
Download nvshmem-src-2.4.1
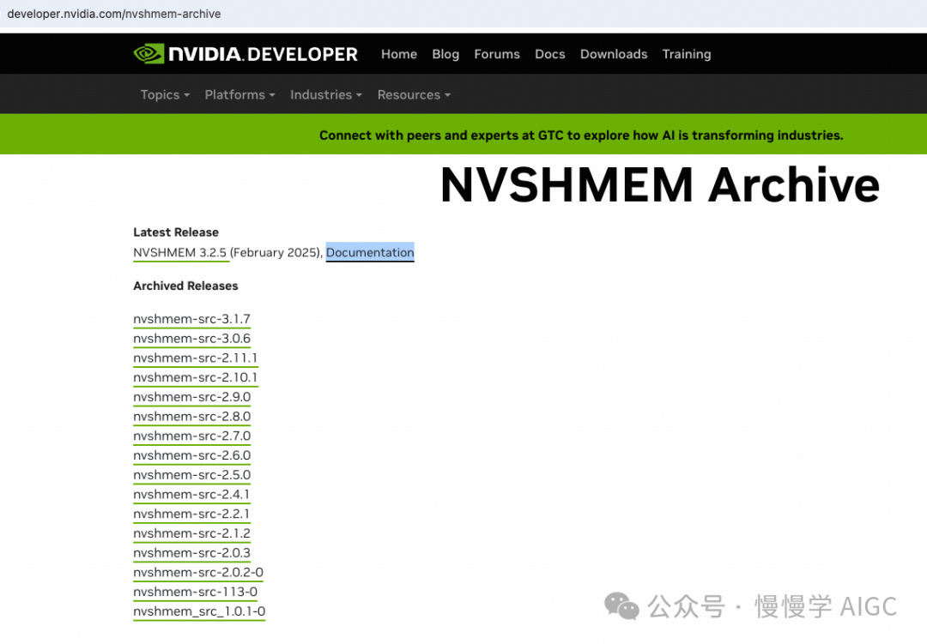pos(191,495)
